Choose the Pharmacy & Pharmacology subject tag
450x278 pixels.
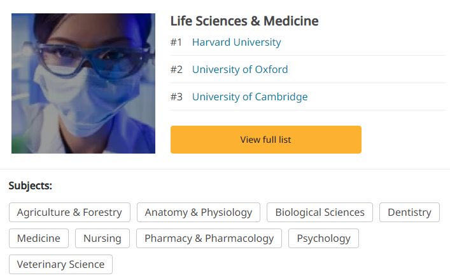coord(209,238)
